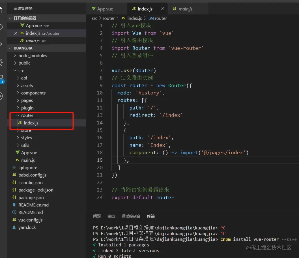Close the index.js editor tab
Screen dimensions: 299x258
(163, 8)
